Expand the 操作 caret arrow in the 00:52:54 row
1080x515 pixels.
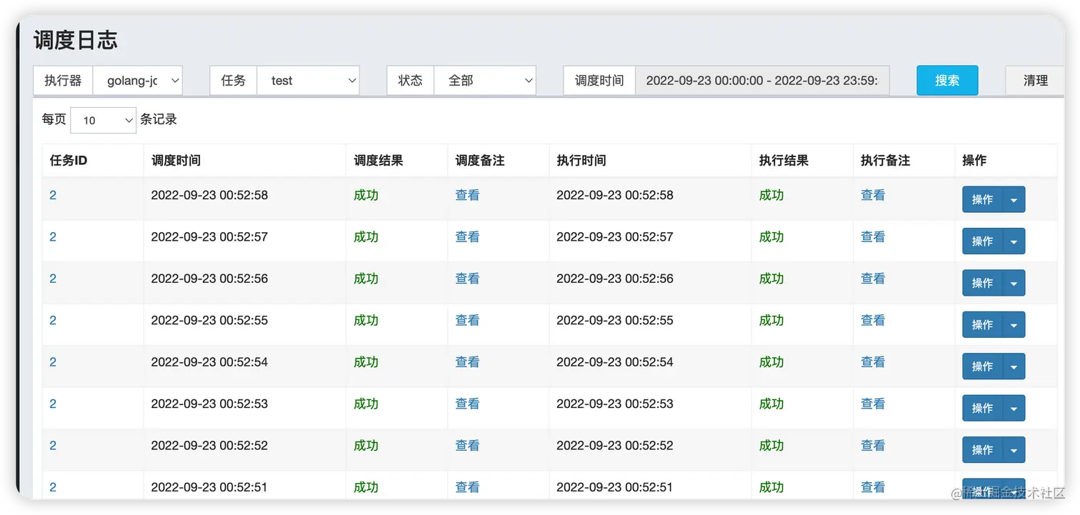click(1014, 366)
